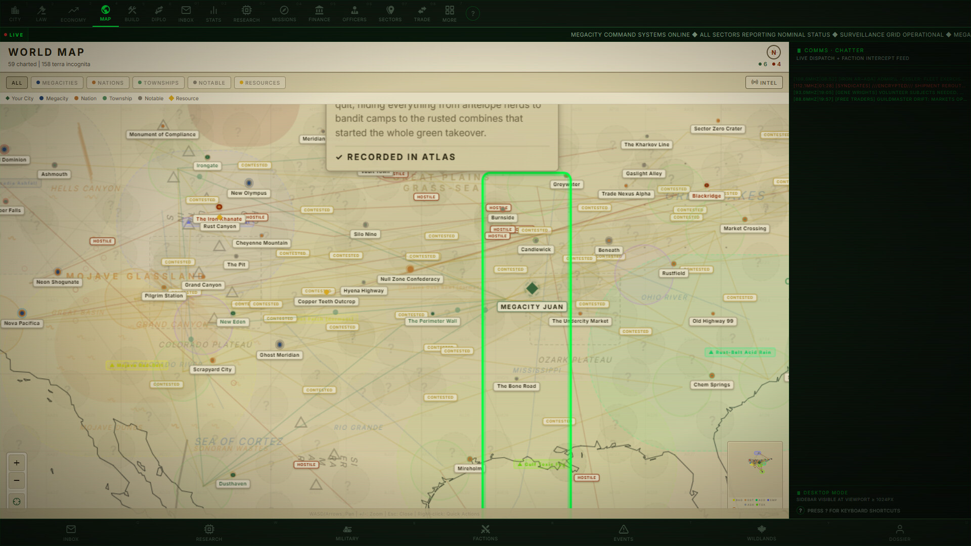This screenshot has width=971, height=546.
Task: Click the minimap thumbnail
Action: point(755,474)
